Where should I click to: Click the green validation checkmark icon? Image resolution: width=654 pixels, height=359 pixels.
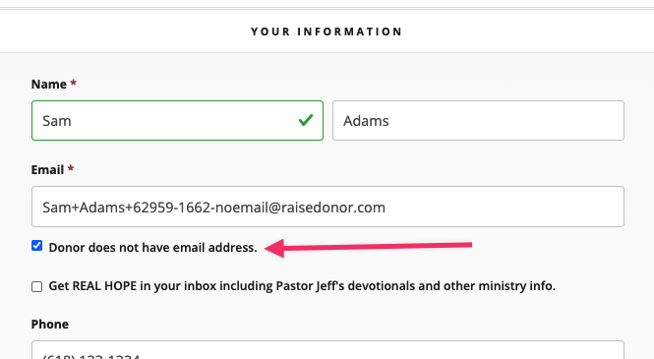pyautogui.click(x=306, y=121)
